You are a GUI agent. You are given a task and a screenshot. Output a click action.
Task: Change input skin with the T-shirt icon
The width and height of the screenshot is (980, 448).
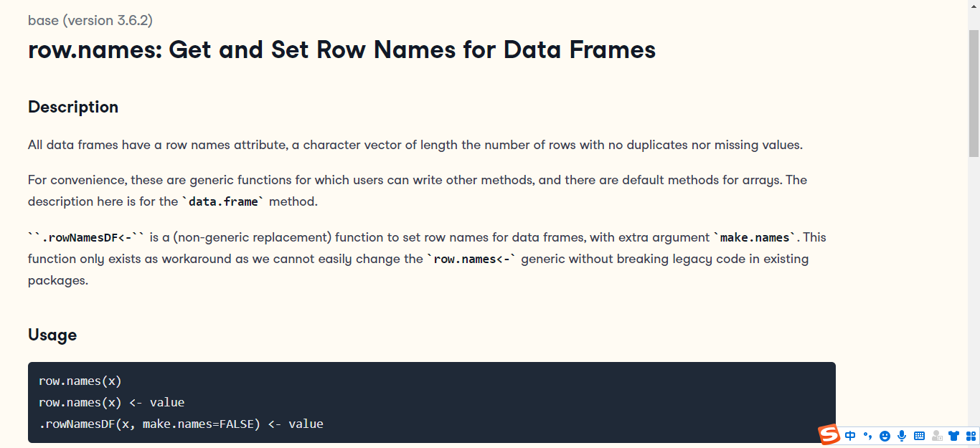953,435
